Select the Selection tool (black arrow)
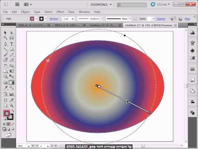198x149 pixels. pos(5,33)
